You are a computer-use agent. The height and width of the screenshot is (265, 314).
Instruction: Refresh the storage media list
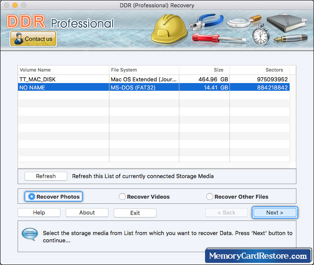coord(45,176)
